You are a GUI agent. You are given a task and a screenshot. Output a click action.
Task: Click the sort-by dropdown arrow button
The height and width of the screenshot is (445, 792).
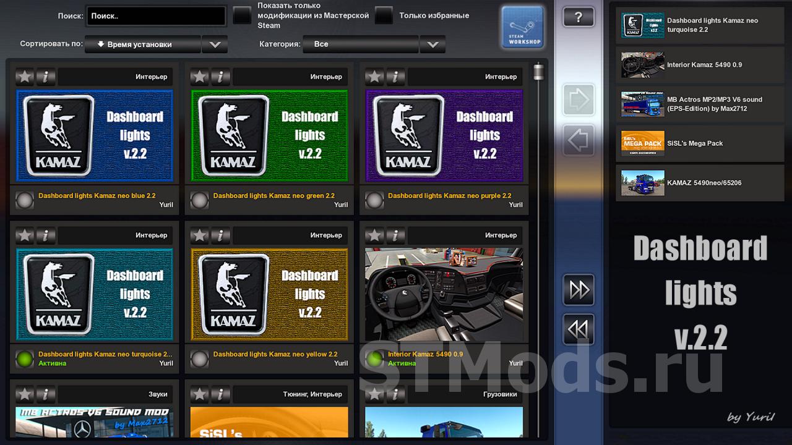(215, 44)
